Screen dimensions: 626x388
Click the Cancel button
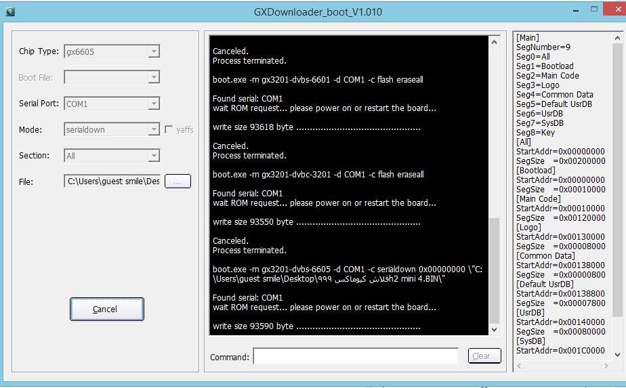(x=107, y=309)
